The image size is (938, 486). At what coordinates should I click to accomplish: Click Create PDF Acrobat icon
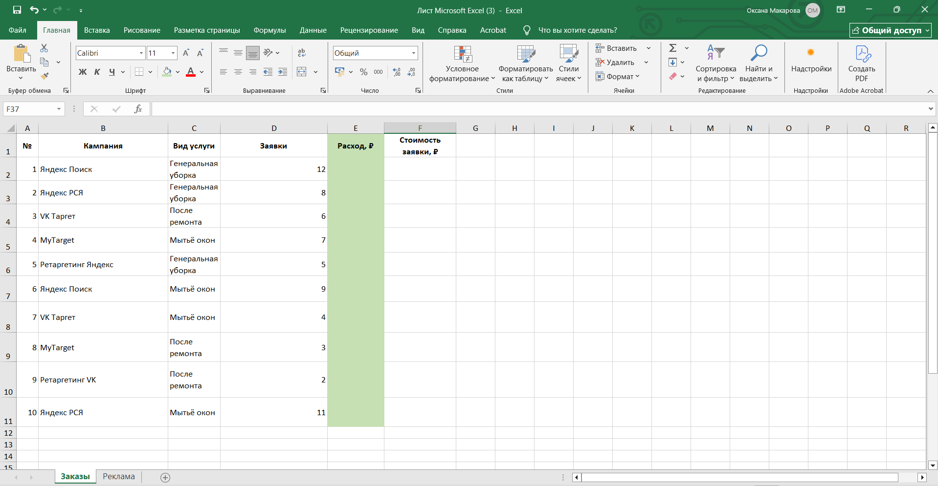(861, 63)
